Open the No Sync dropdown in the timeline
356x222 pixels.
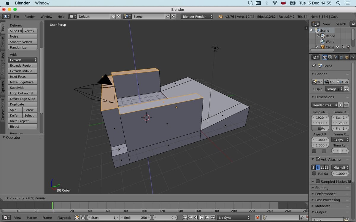[x=234, y=218]
